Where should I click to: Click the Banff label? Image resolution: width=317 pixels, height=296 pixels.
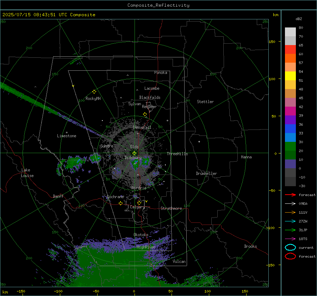click(x=58, y=196)
